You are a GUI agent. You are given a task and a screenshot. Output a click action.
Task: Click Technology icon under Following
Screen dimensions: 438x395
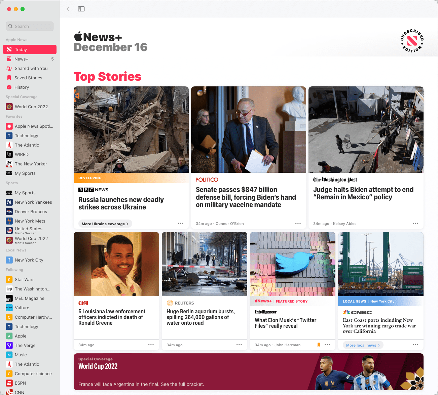coord(9,326)
